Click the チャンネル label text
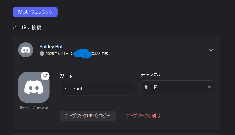 (152, 75)
